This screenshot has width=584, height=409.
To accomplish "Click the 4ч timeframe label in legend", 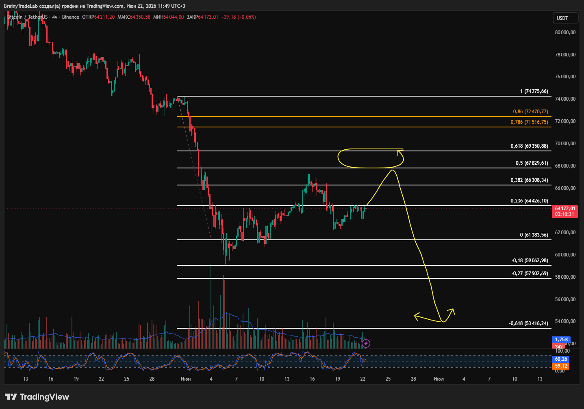I will (x=55, y=17).
